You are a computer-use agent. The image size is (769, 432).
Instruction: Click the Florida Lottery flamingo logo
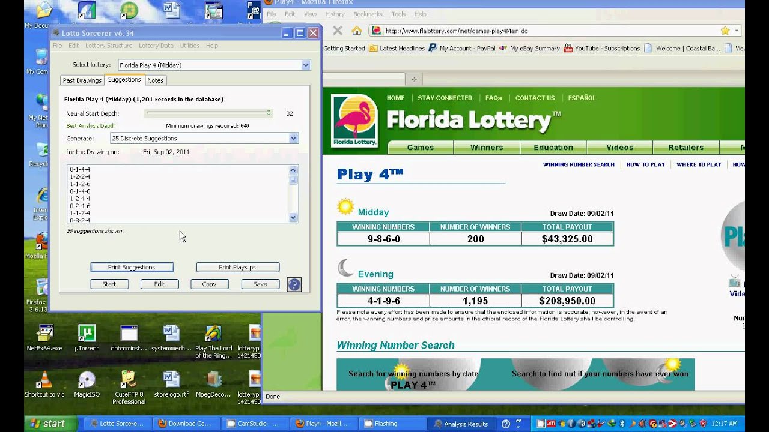click(x=354, y=120)
